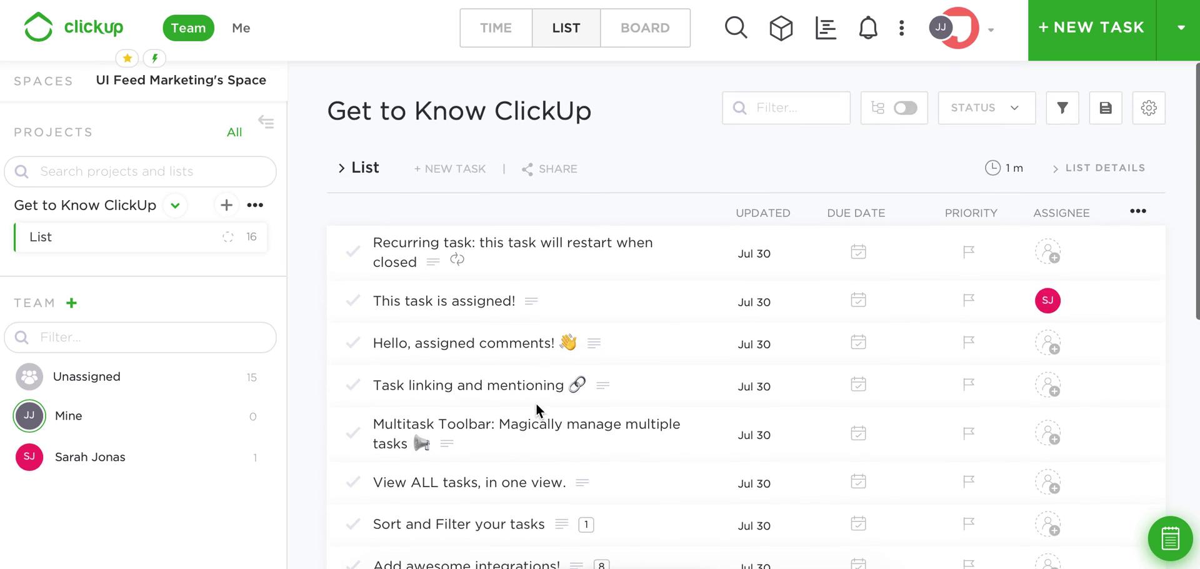Toggle the subtasks switch next to filter box
1200x569 pixels.
(905, 108)
